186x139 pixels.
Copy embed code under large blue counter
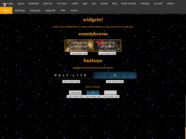click(115, 82)
